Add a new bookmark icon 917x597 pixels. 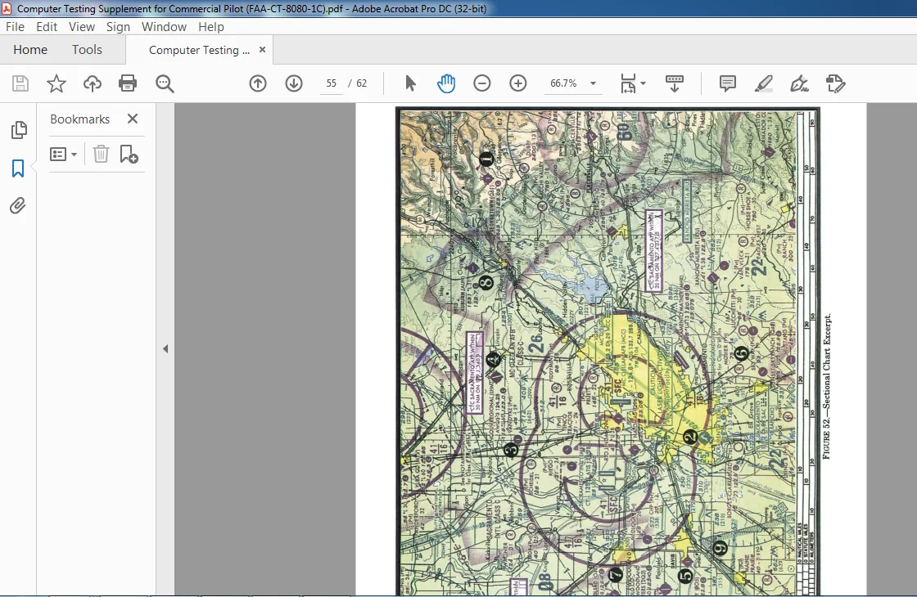129,155
